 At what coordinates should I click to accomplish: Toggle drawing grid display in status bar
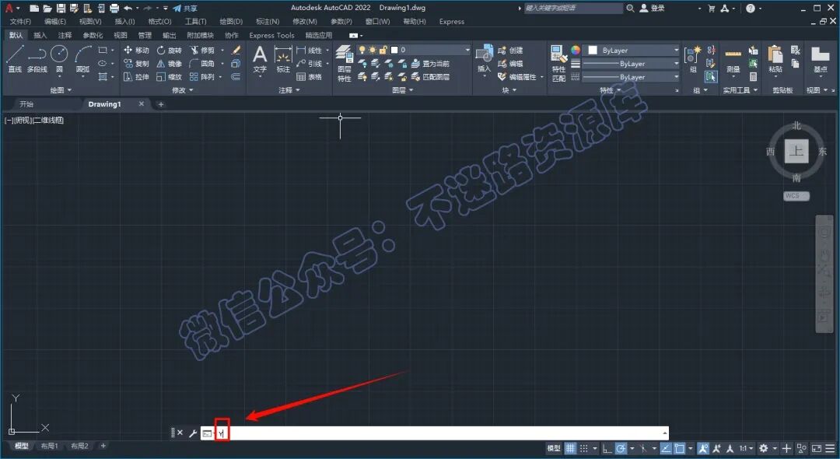(x=571, y=448)
